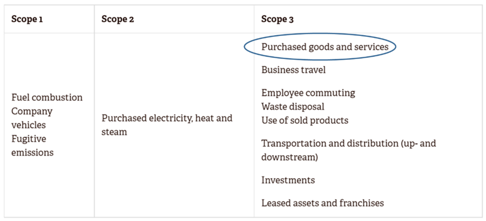486x221 pixels.
Task: Click the Transportation and distribution text
Action: coord(348,144)
